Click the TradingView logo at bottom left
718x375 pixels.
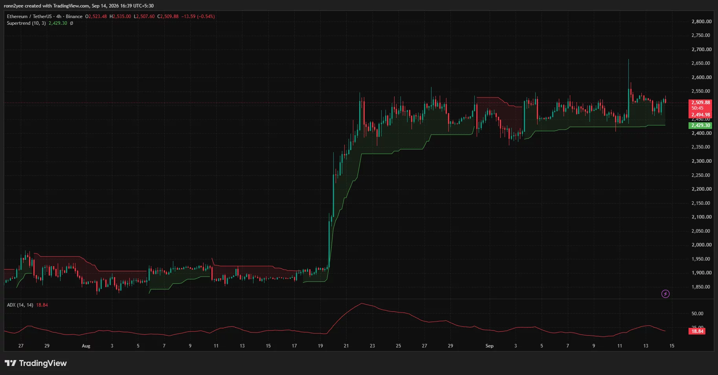36,363
